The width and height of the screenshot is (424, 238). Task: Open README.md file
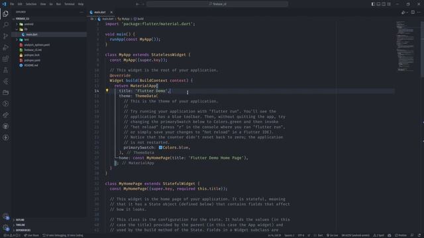pyautogui.click(x=48, y=65)
